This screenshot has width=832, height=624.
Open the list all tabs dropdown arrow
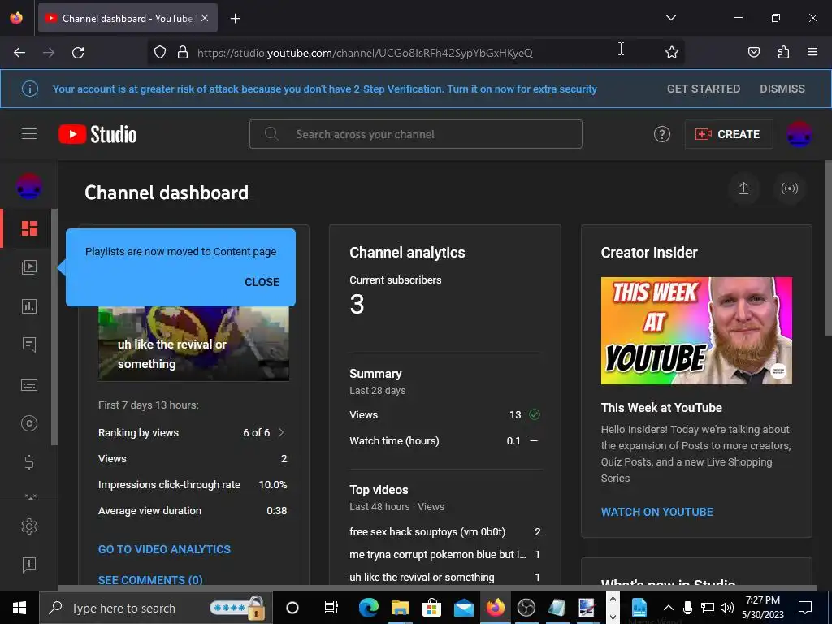(670, 18)
